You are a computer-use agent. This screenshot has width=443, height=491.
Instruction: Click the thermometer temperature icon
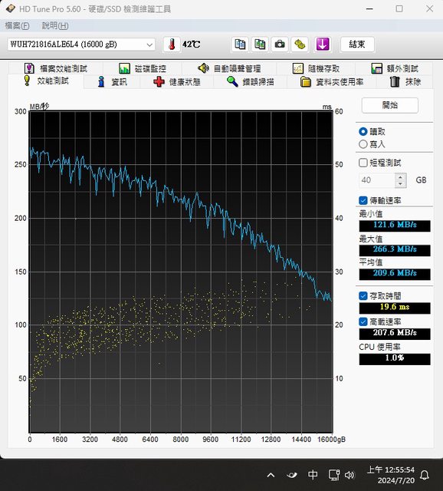[172, 44]
